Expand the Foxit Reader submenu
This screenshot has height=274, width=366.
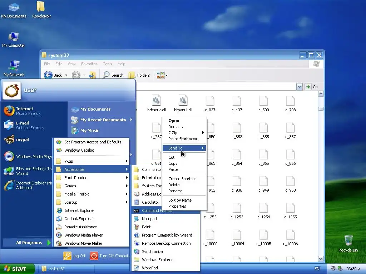pyautogui.click(x=91, y=178)
